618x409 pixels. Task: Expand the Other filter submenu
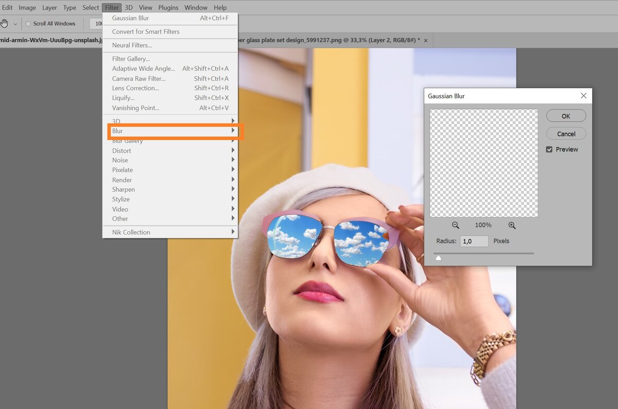(x=170, y=219)
